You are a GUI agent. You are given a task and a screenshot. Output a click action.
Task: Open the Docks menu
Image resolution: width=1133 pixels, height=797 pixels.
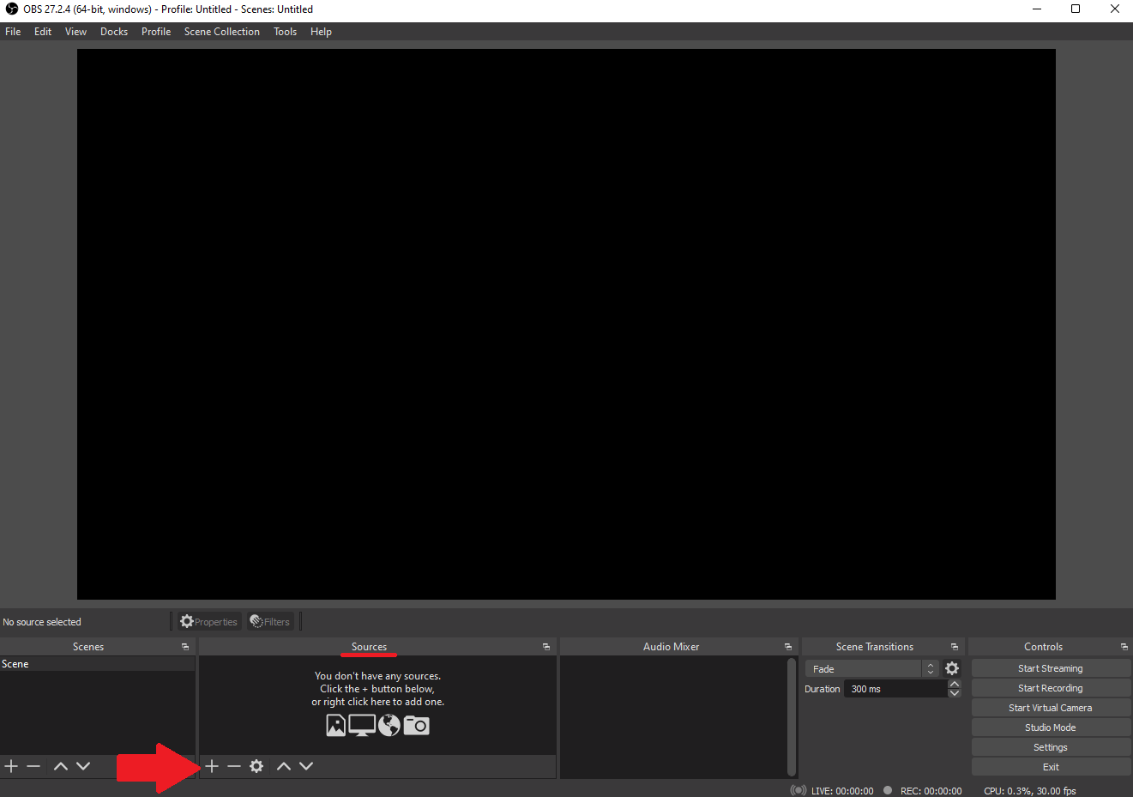click(114, 32)
